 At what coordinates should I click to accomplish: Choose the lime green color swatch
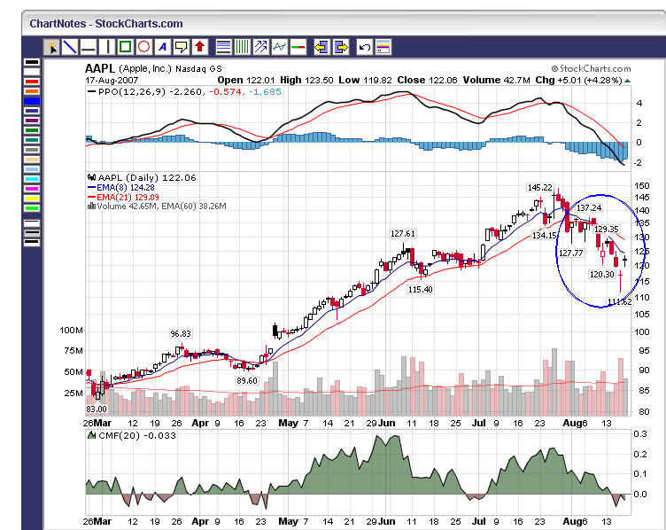pos(32,208)
